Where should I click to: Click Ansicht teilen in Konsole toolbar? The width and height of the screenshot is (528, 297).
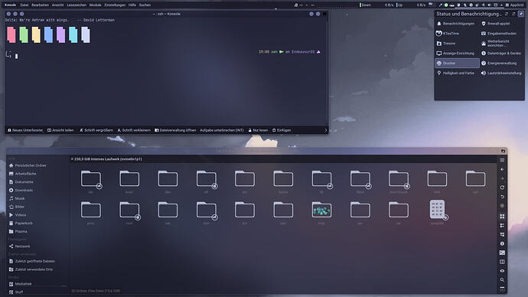click(x=60, y=130)
